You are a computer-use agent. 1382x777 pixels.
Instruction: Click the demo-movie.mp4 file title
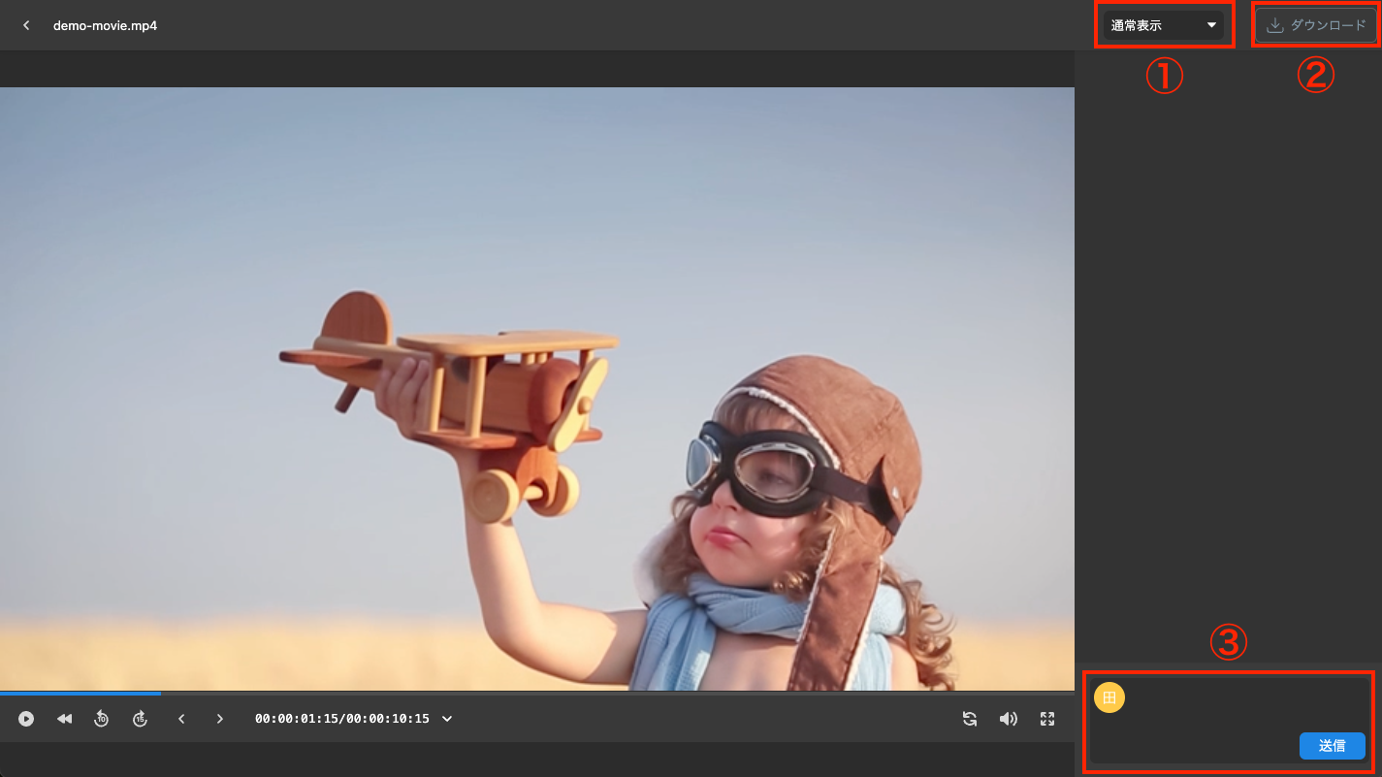105,25
